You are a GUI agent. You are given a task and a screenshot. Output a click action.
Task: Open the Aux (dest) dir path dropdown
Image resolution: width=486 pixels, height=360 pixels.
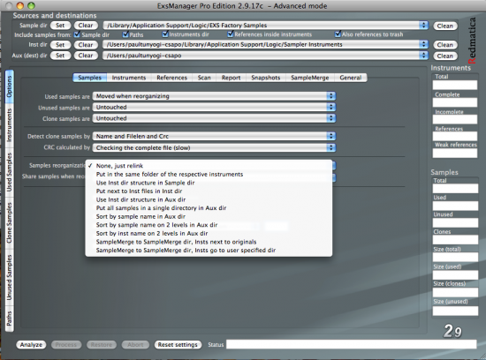point(265,56)
